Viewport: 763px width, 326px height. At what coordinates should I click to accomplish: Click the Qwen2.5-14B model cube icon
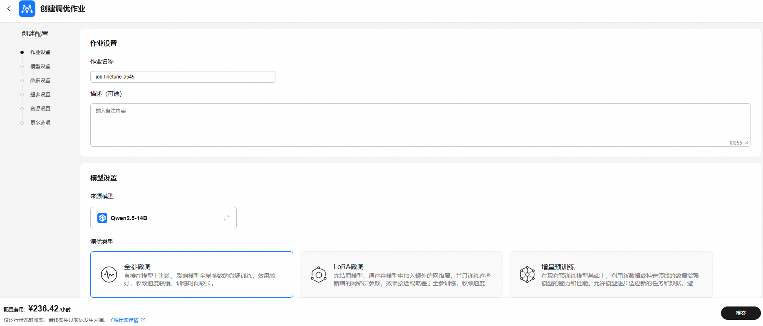[x=102, y=218]
